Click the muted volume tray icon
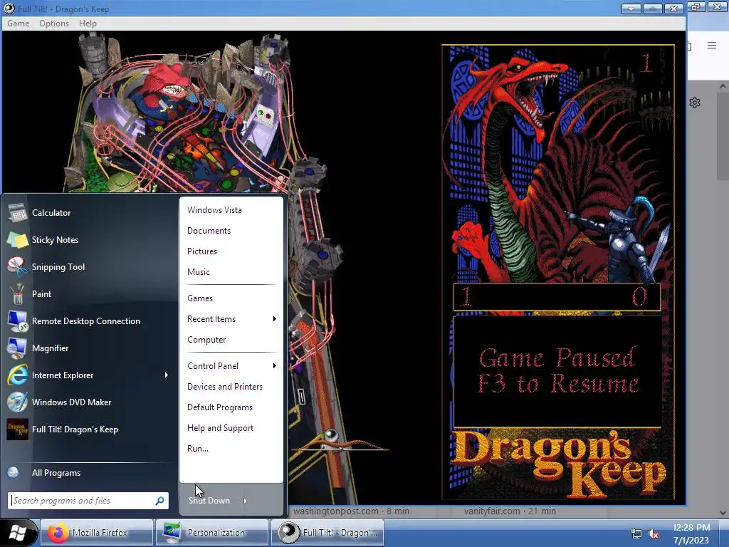The height and width of the screenshot is (547, 729). [654, 534]
